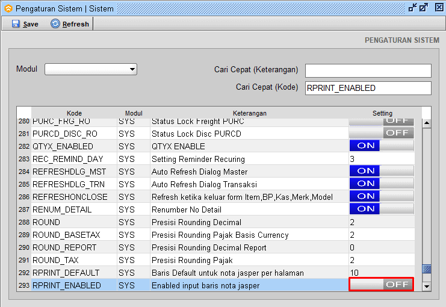This screenshot has width=446, height=307.
Task: Click the ROUND setting value cell
Action: 382,222
